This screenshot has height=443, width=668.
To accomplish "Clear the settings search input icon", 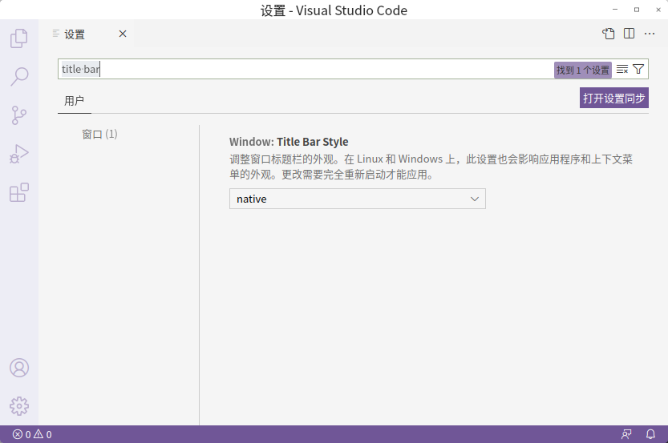I will (x=622, y=70).
